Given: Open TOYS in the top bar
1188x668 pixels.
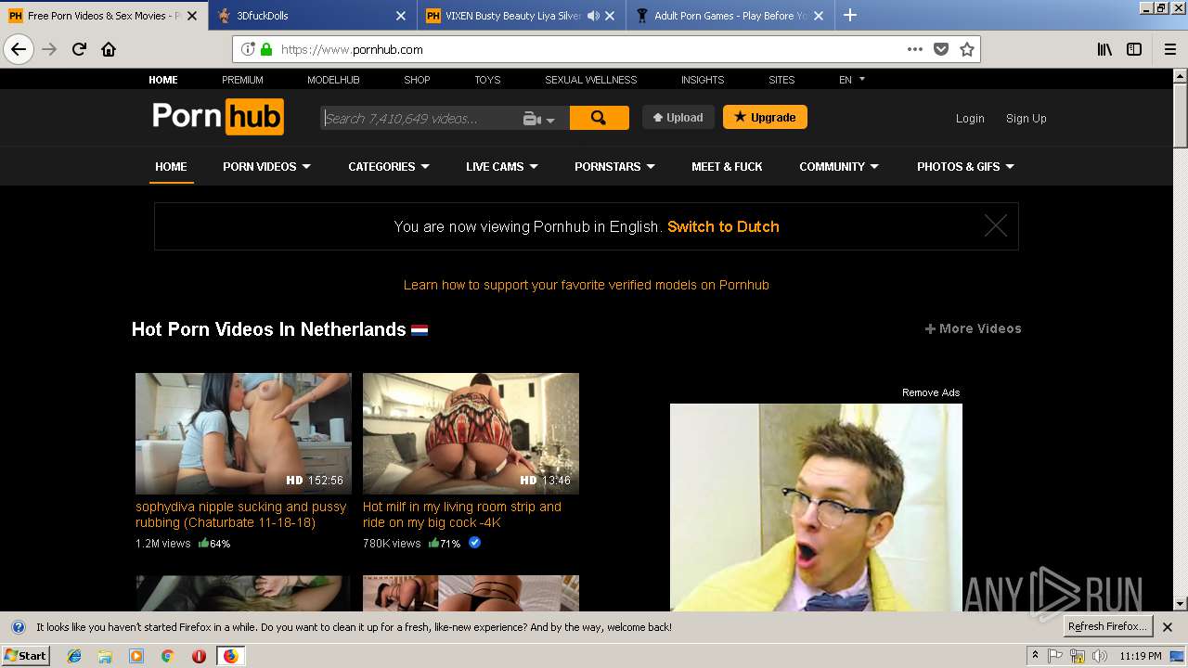Looking at the screenshot, I should tap(487, 80).
